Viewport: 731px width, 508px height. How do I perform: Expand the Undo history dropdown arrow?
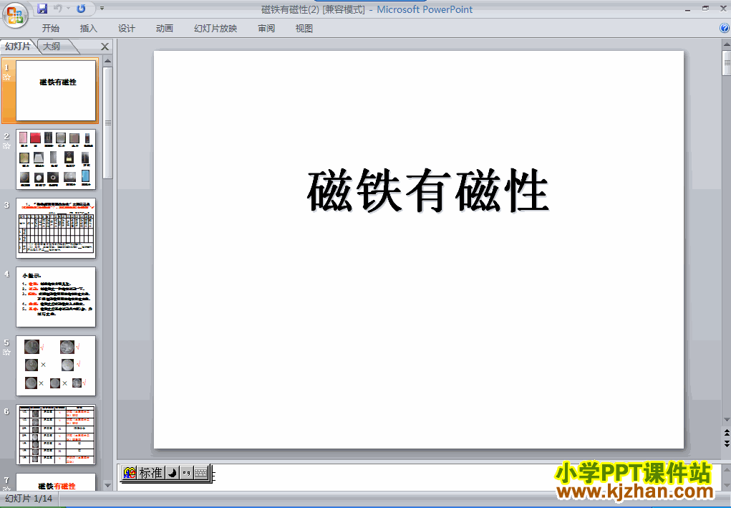pyautogui.click(x=69, y=9)
